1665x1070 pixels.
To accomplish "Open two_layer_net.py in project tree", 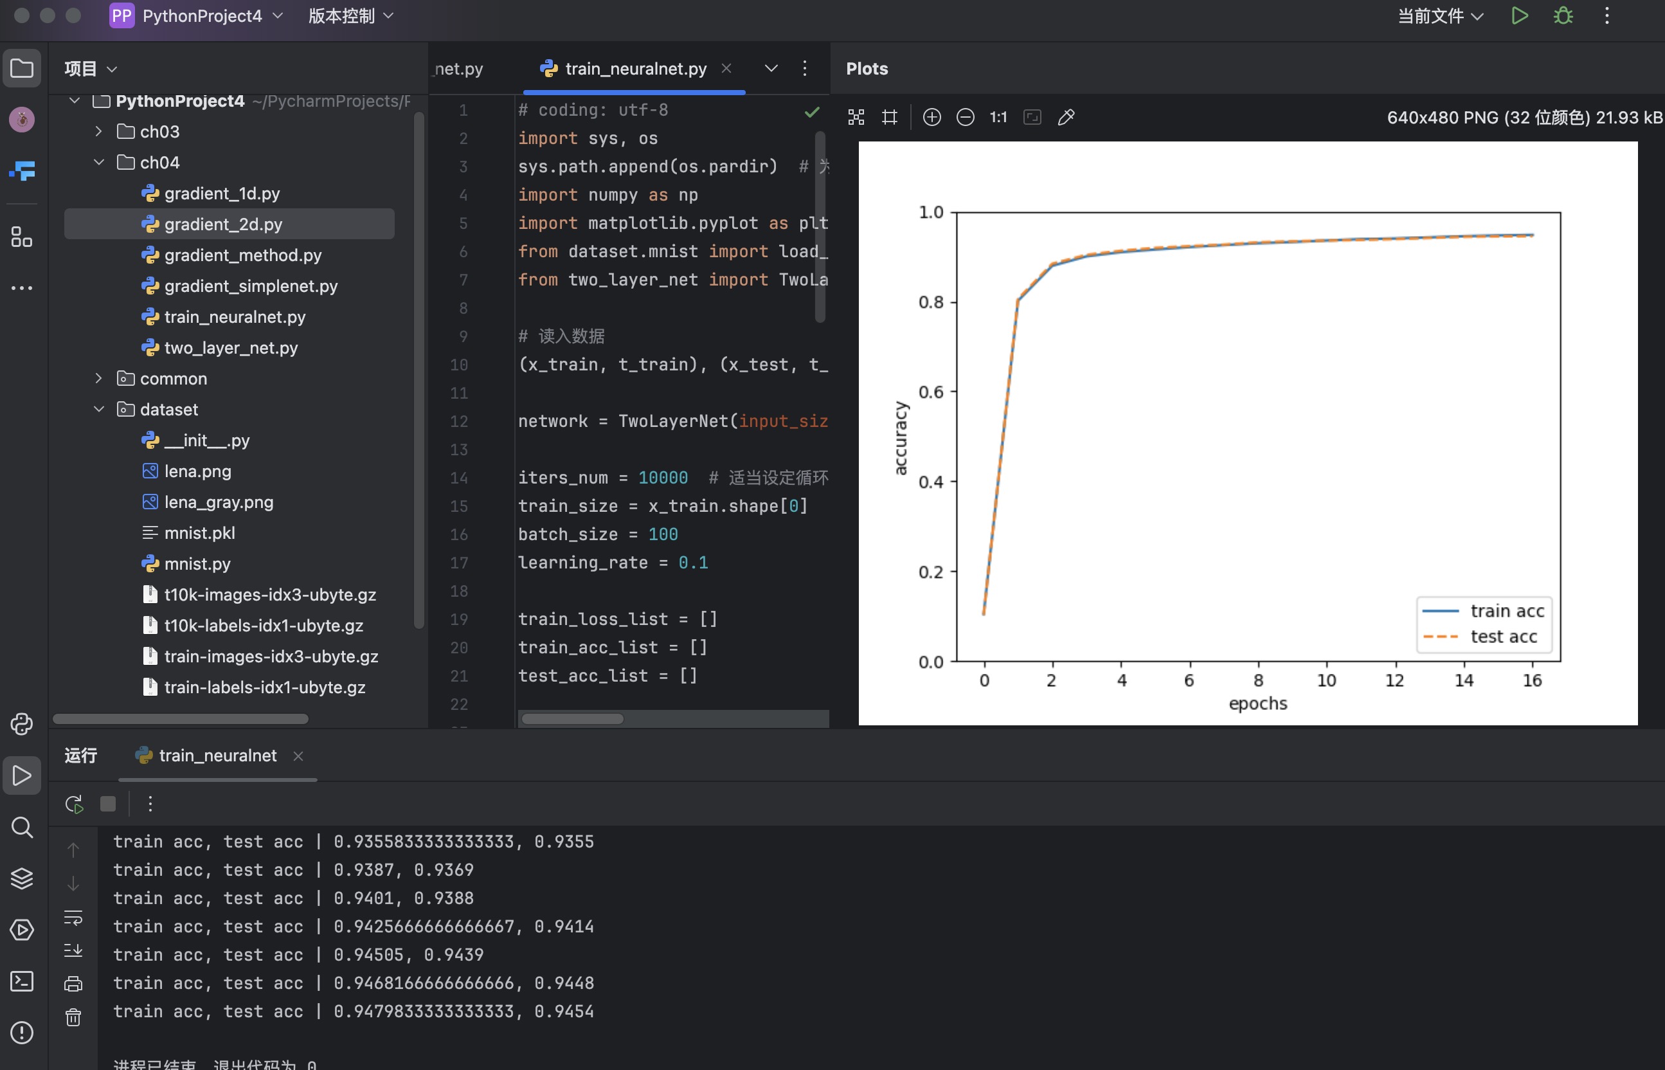I will [x=231, y=347].
